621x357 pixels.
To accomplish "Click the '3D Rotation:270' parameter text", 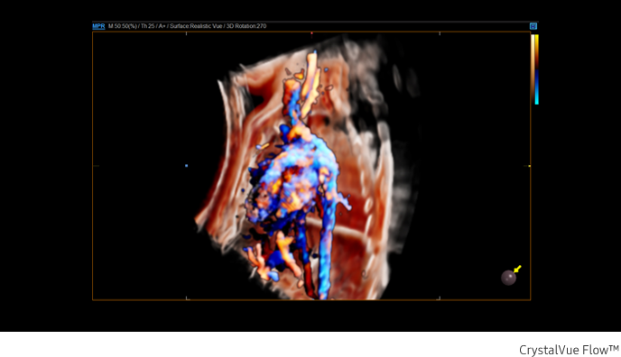I will (x=246, y=26).
